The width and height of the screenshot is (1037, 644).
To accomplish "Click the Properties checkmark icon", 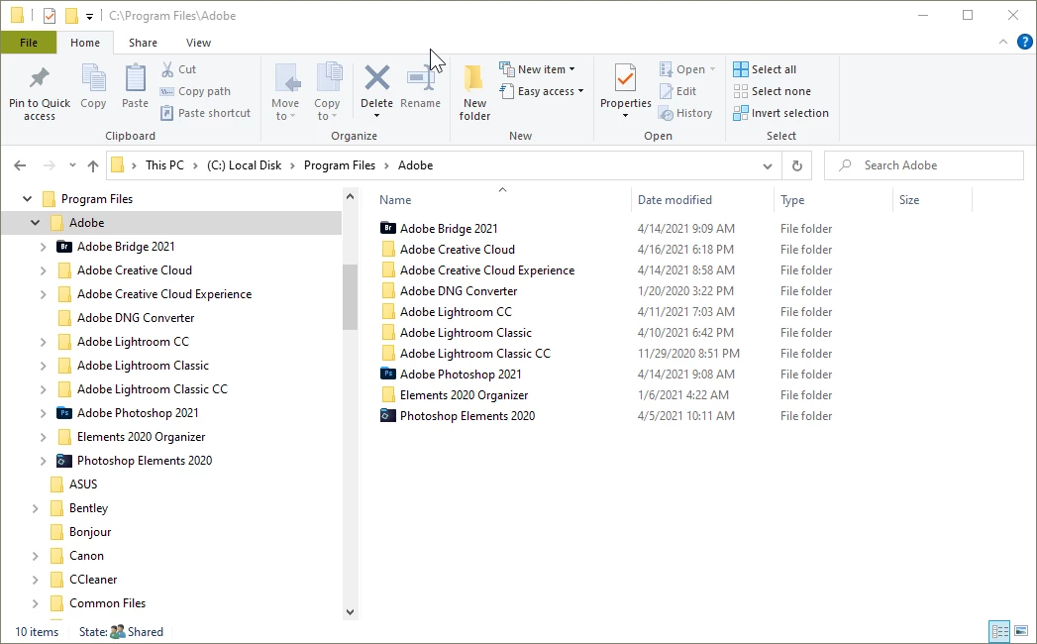I will click(x=626, y=78).
